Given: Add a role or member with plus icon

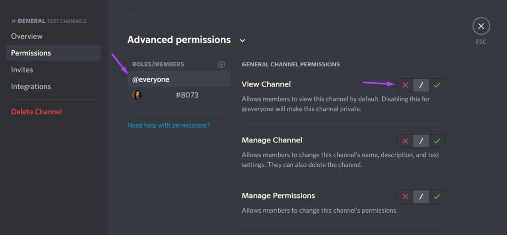Looking at the screenshot, I should tap(221, 64).
